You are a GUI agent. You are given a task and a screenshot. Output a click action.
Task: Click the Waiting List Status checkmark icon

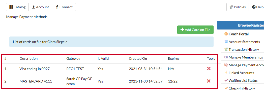point(226,80)
